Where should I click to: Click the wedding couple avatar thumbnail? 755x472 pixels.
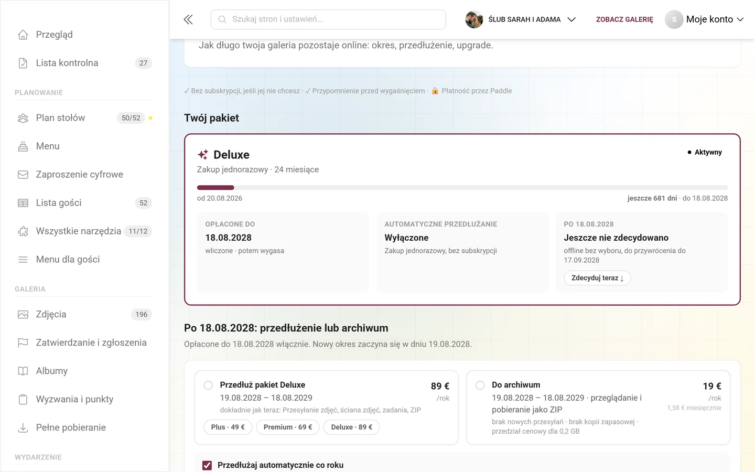tap(474, 19)
